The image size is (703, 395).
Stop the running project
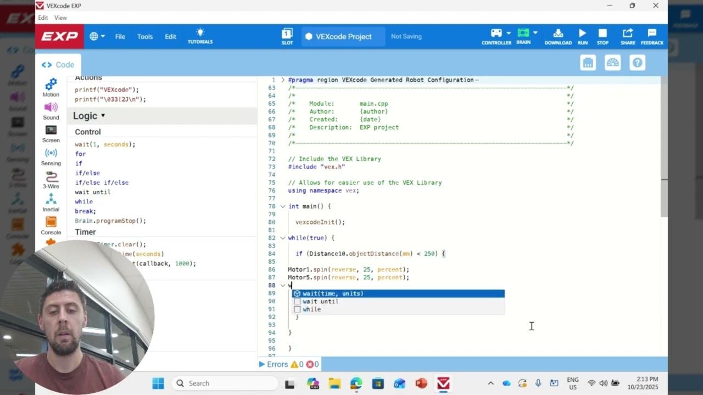coord(602,36)
